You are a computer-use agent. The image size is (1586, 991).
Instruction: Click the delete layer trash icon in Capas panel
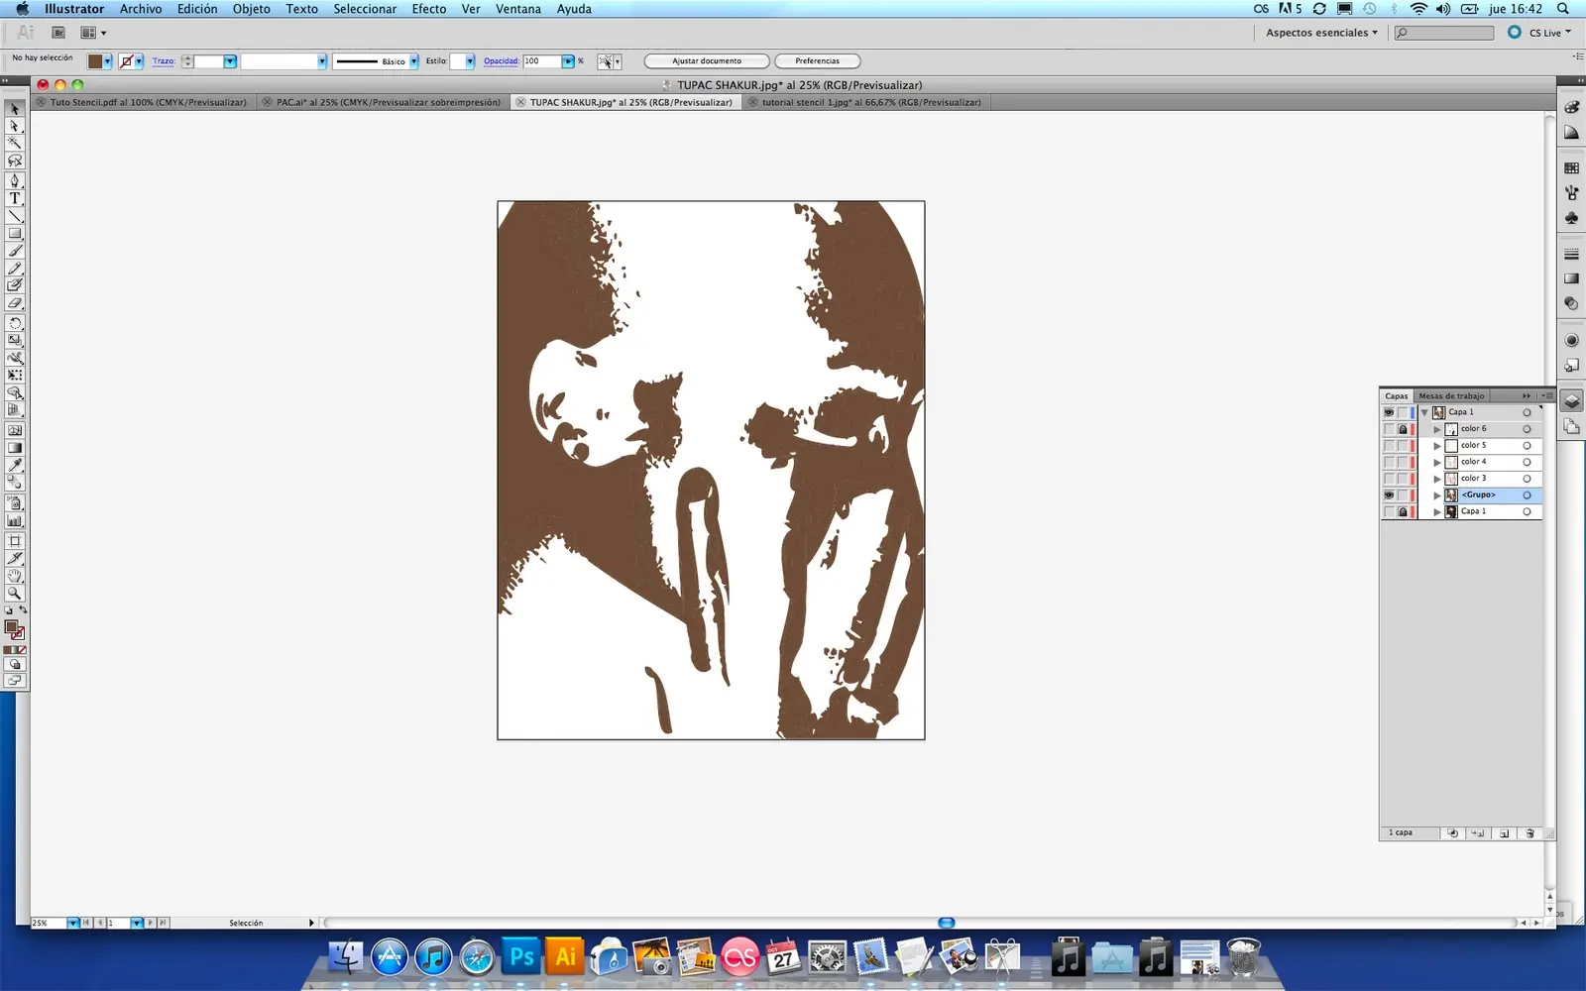[x=1529, y=833]
